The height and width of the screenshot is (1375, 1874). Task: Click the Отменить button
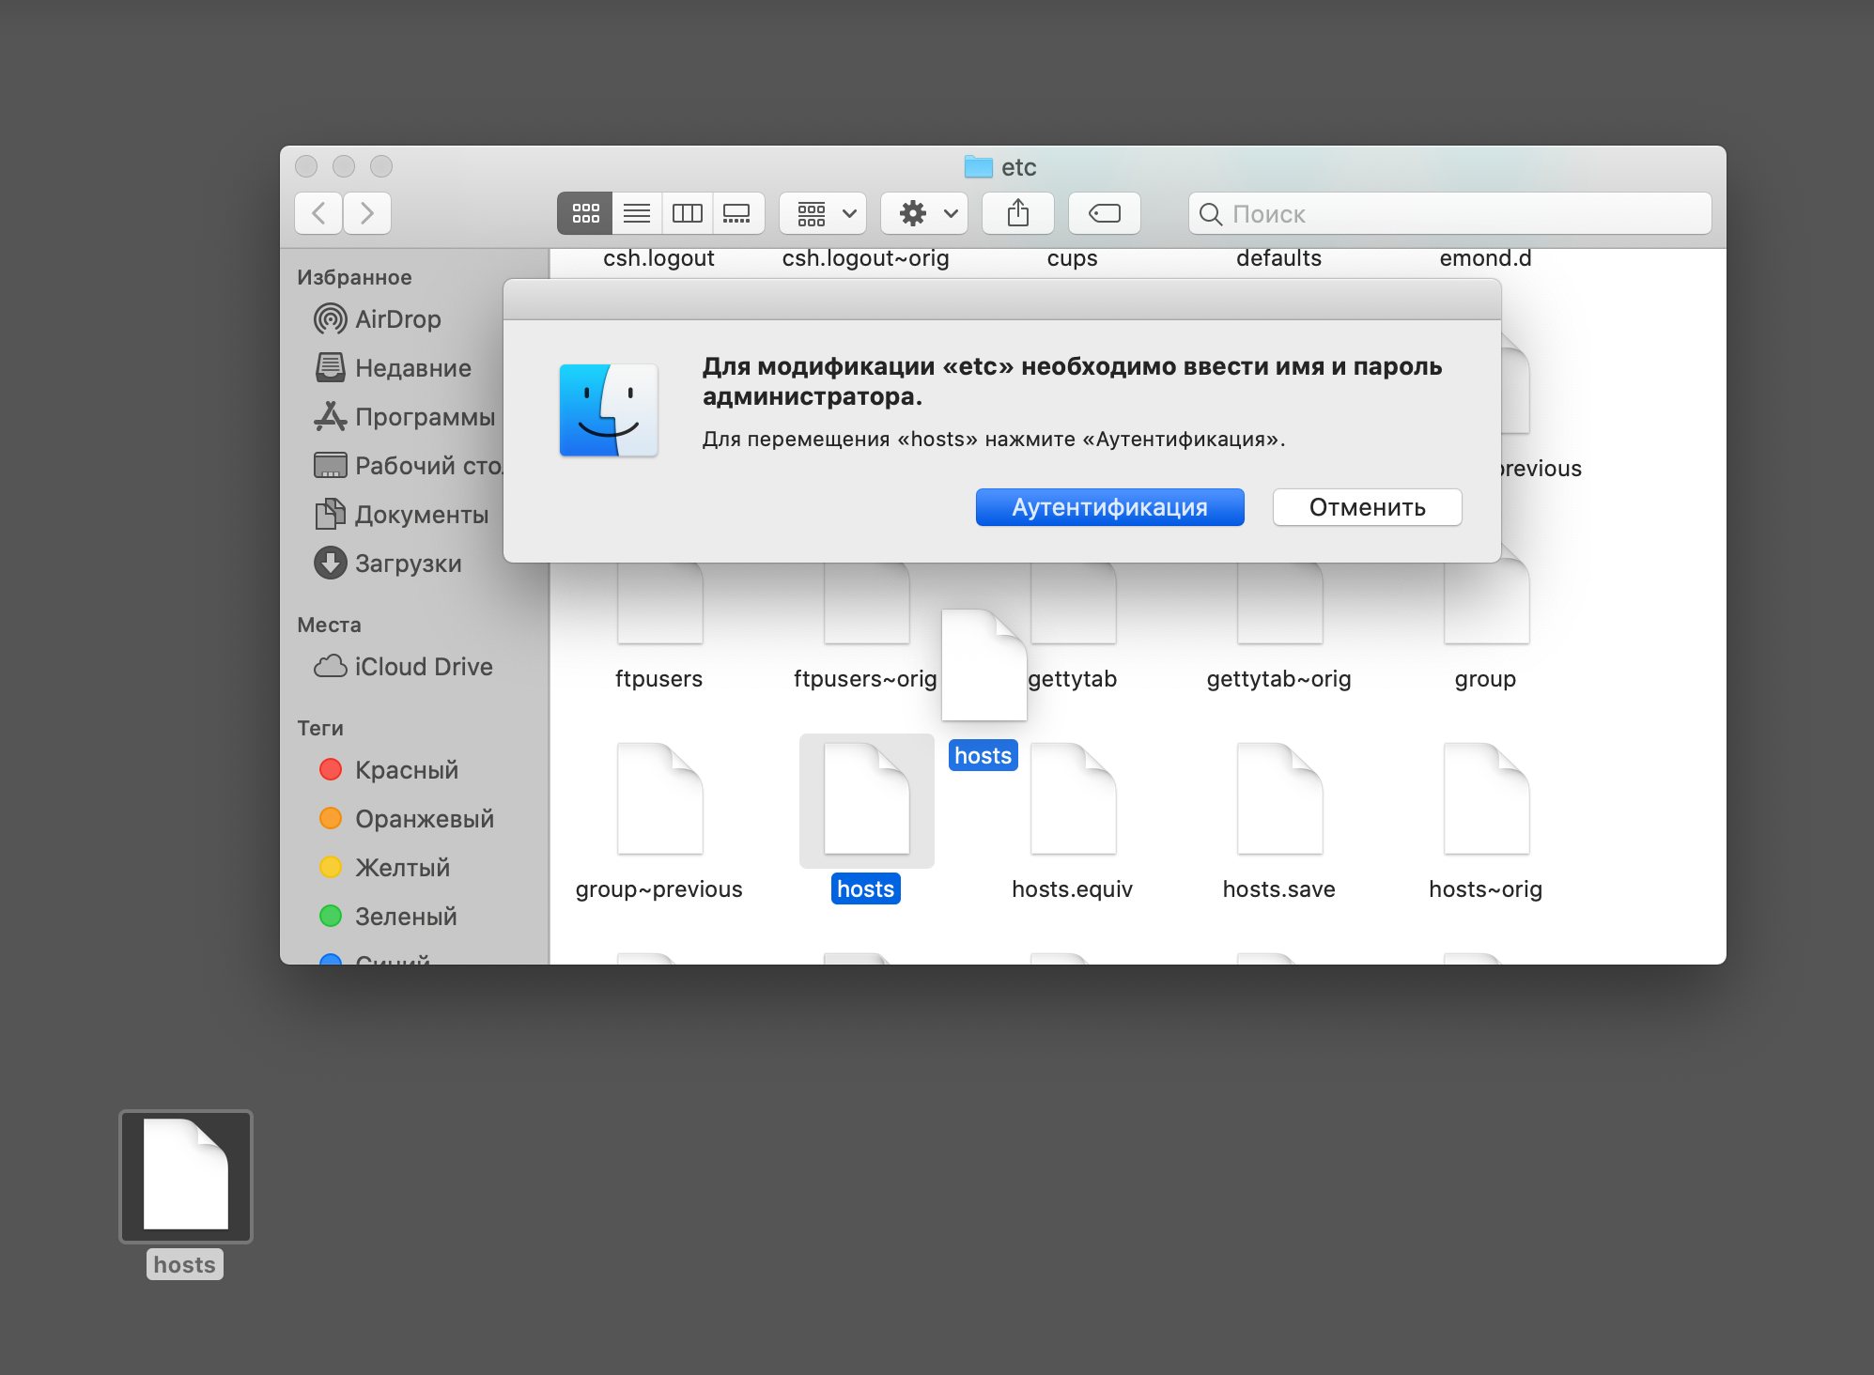pos(1367,507)
